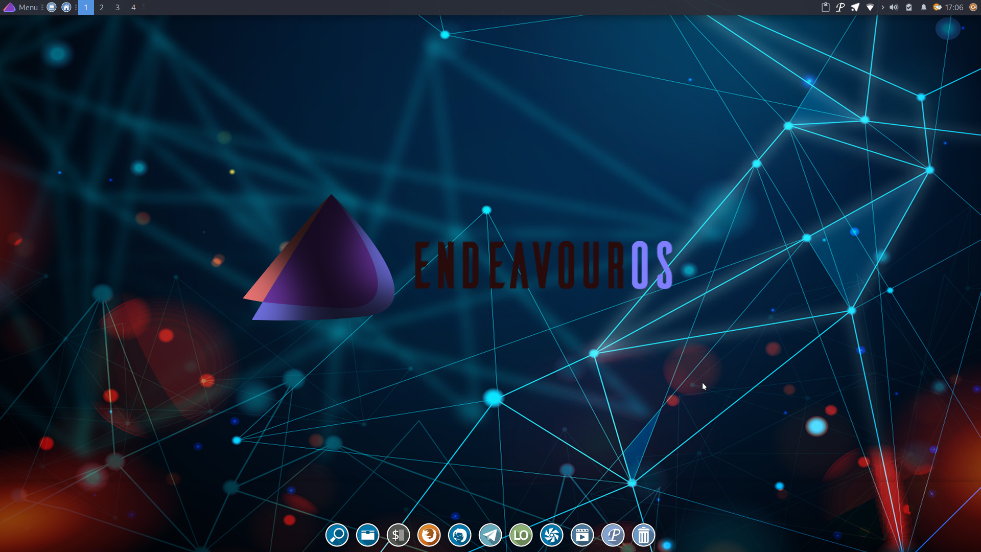Switch to workspace 1
The width and height of the screenshot is (981, 552).
(x=86, y=7)
